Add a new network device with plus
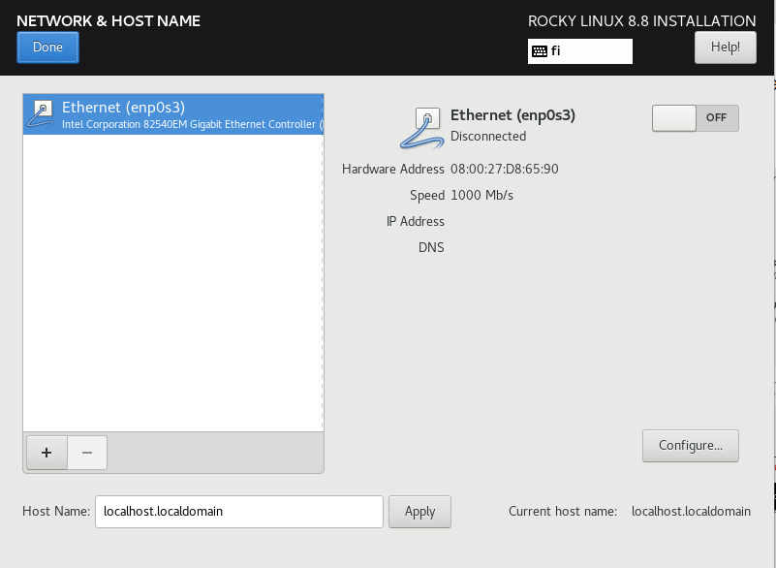 [47, 453]
